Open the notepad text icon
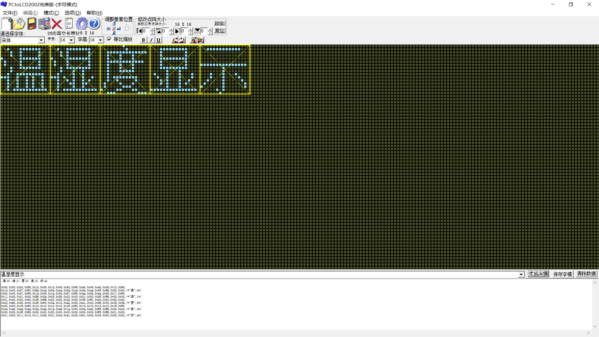Image resolution: width=599 pixels, height=337 pixels. [x=69, y=24]
